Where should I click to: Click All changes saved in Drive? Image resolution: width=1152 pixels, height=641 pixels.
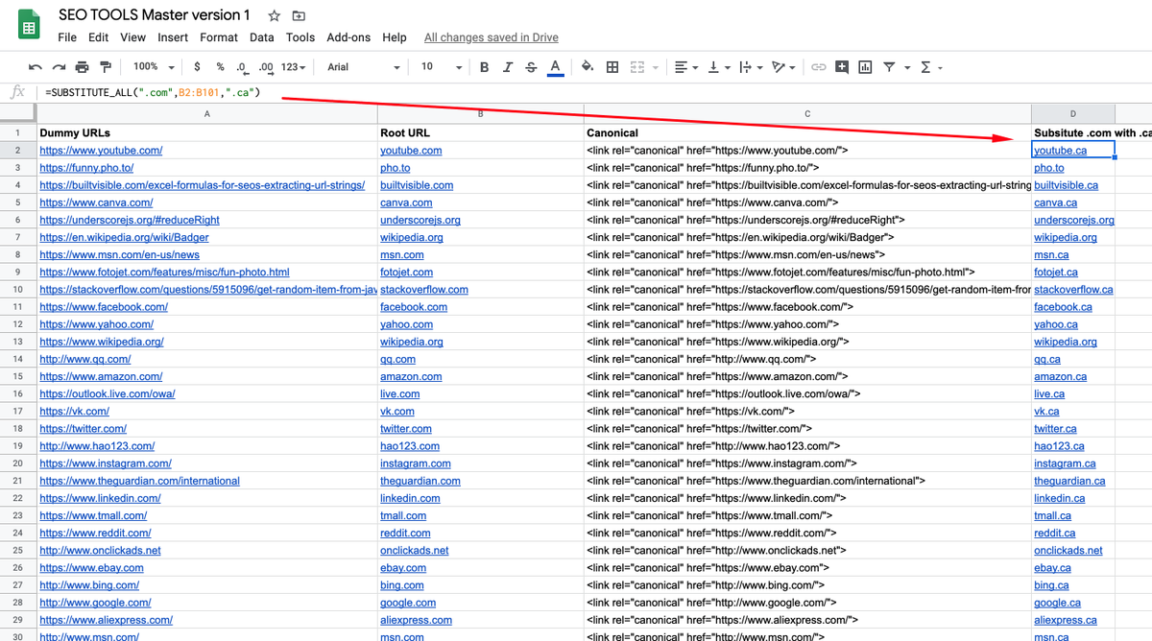tap(491, 37)
